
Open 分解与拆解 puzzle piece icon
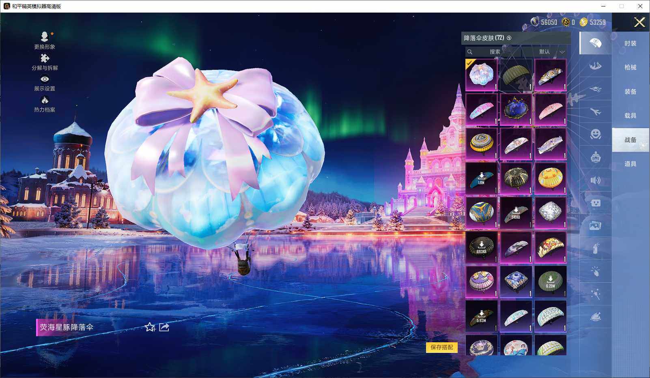point(45,58)
